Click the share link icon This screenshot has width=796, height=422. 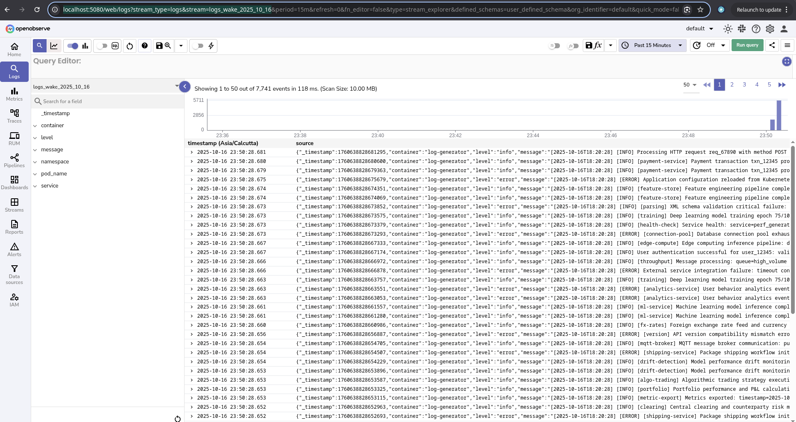tap(772, 45)
